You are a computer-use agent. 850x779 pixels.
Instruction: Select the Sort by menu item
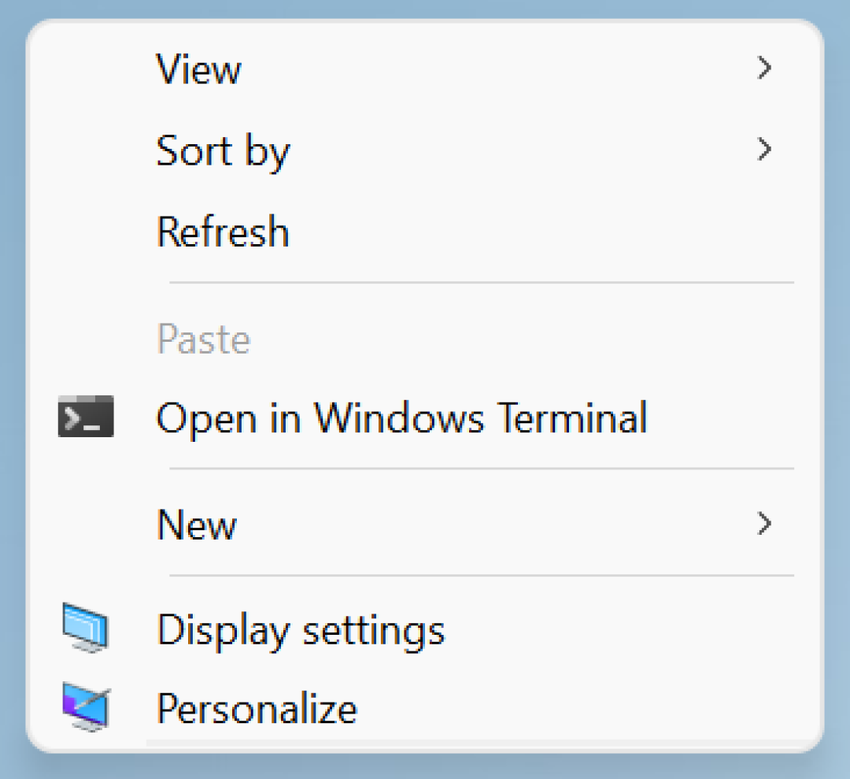pos(425,150)
